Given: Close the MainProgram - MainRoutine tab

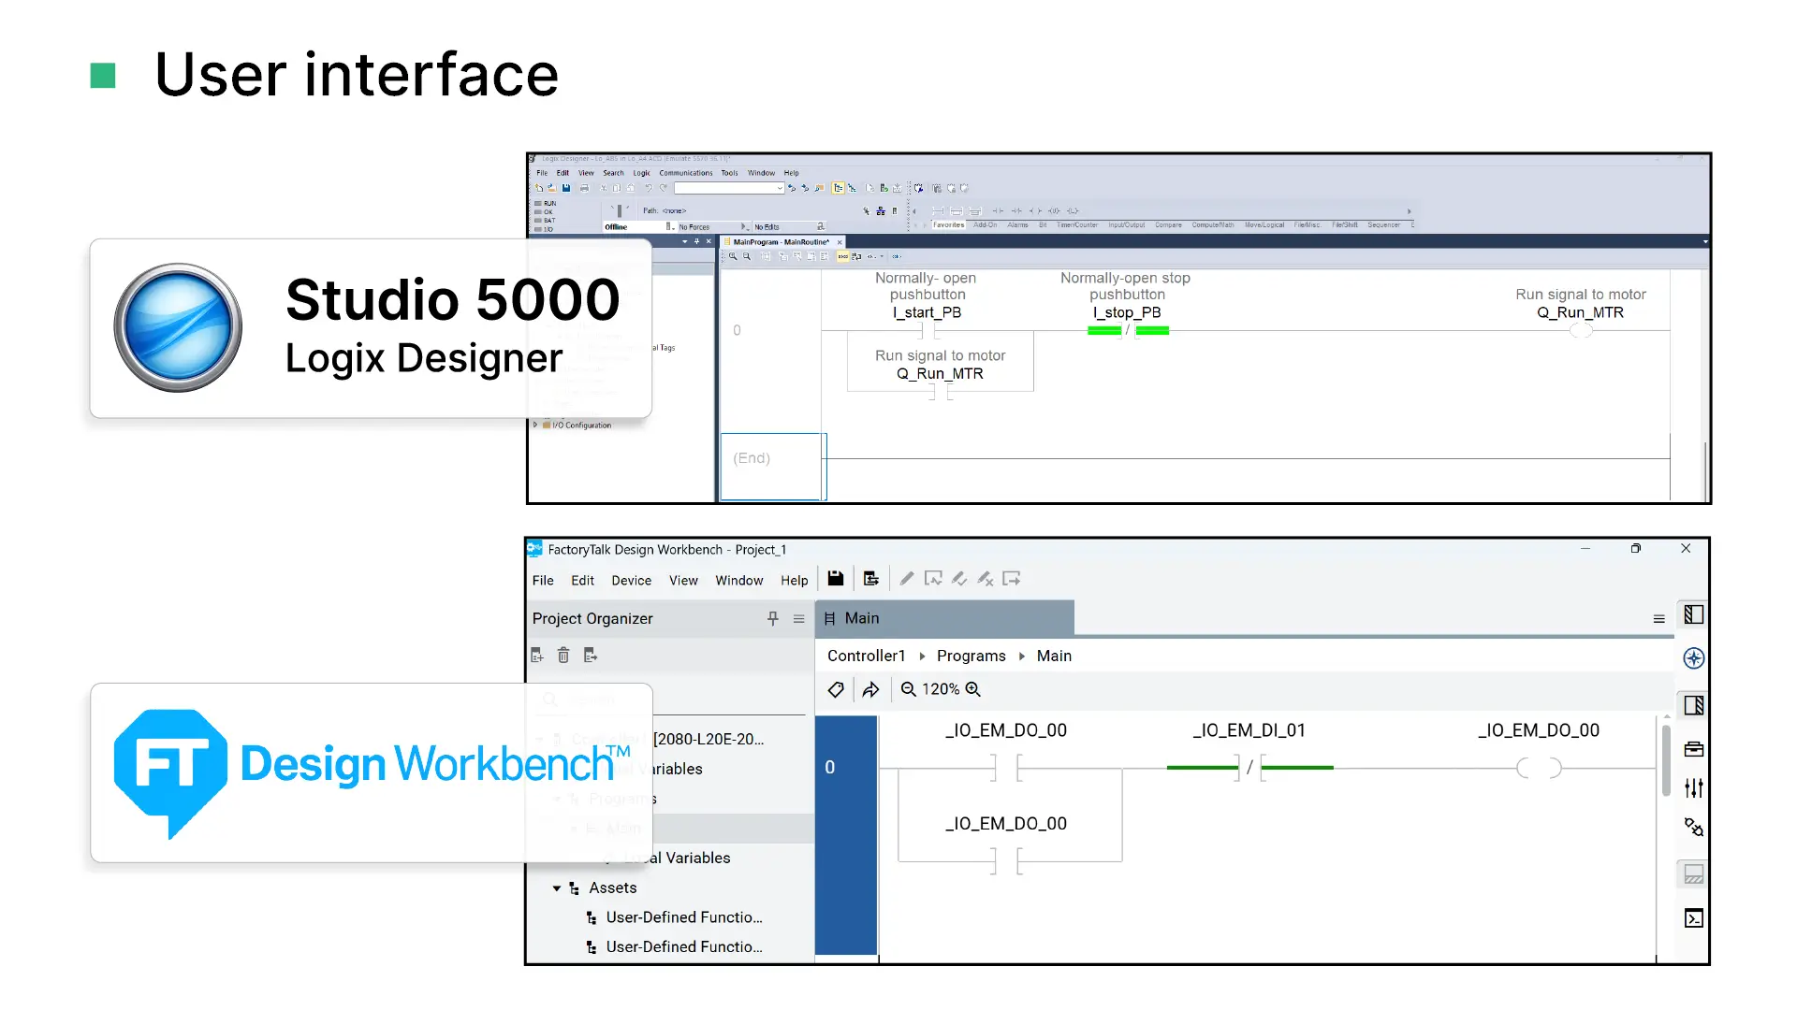Looking at the screenshot, I should [840, 242].
